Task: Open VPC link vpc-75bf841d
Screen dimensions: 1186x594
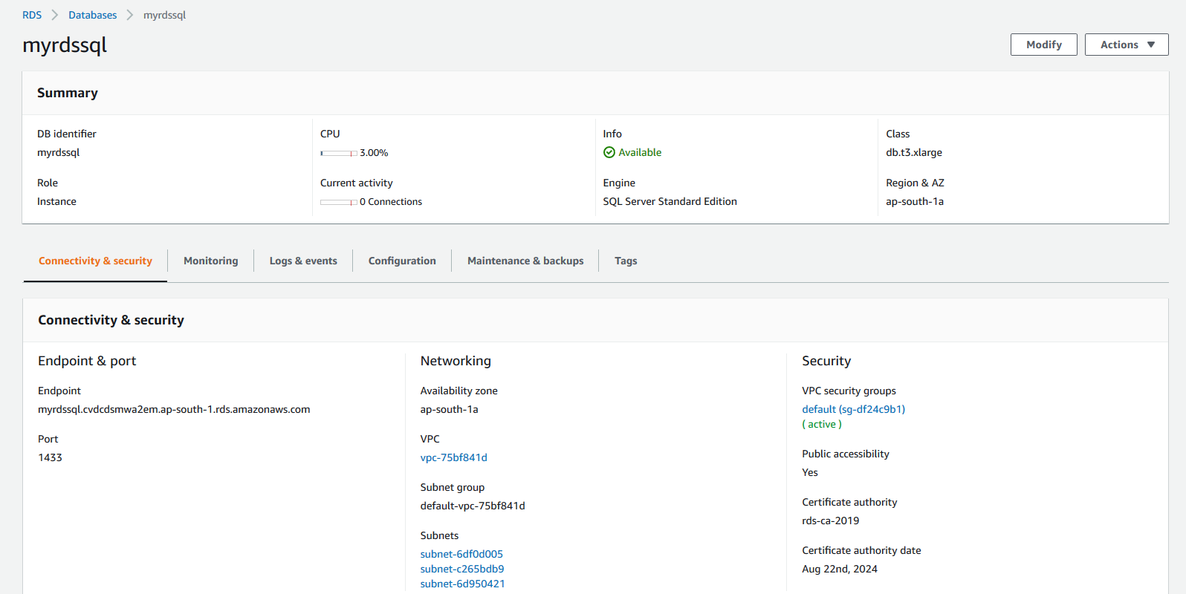Action: [453, 457]
